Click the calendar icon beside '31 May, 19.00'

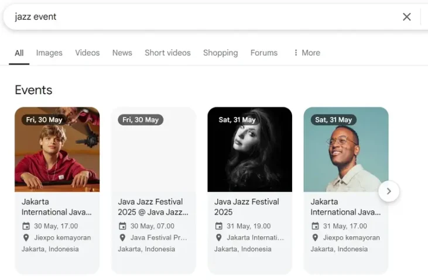click(x=218, y=226)
